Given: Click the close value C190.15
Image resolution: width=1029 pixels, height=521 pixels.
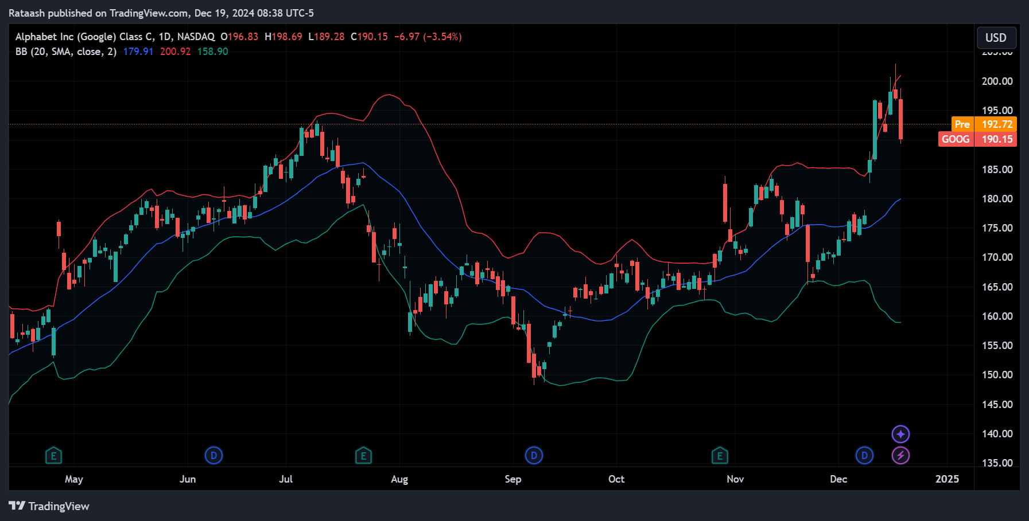Looking at the screenshot, I should (x=369, y=37).
